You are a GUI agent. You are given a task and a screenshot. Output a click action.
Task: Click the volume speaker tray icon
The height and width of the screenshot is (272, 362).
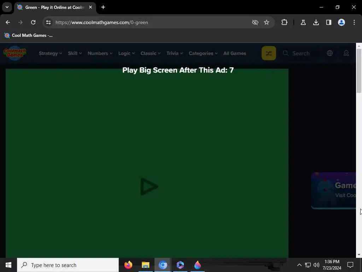pos(316,265)
